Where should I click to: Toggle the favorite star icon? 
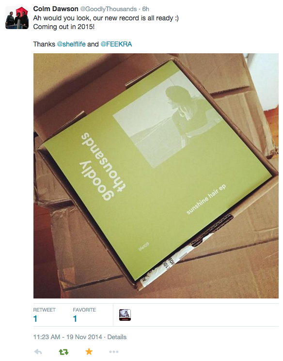tap(89, 351)
